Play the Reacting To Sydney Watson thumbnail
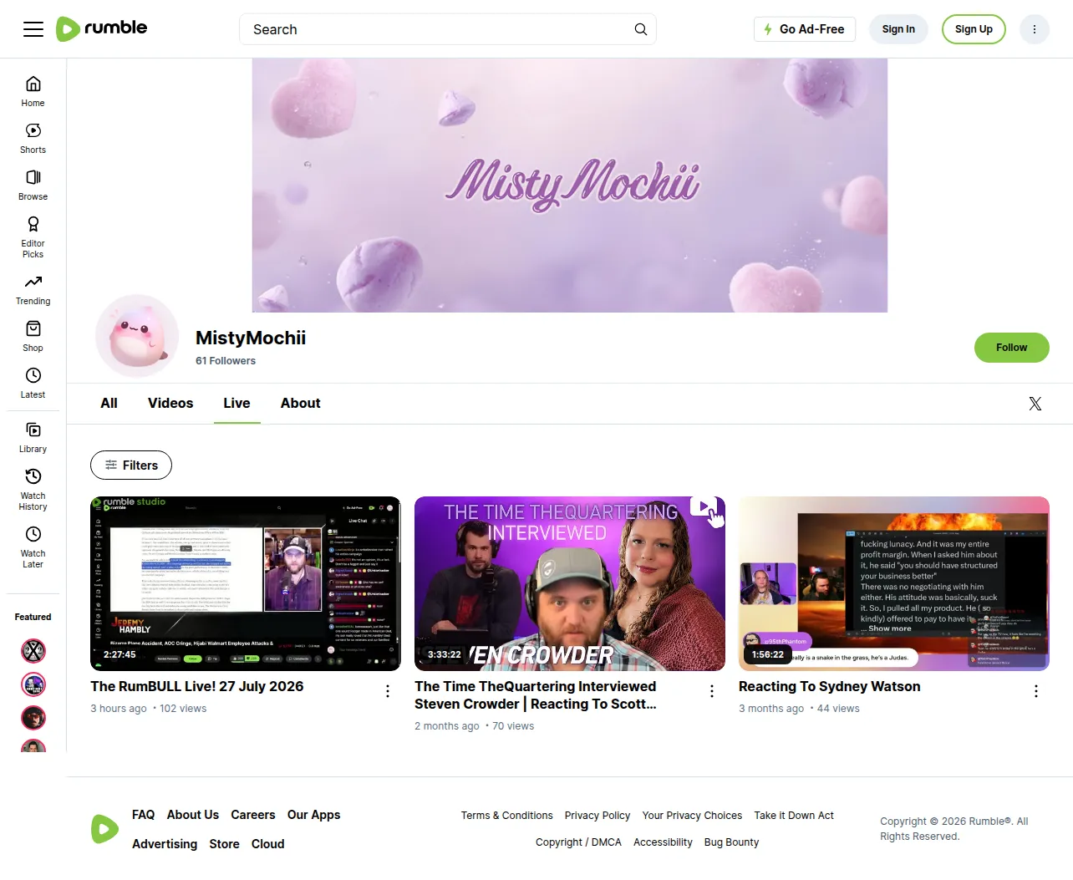 (894, 584)
